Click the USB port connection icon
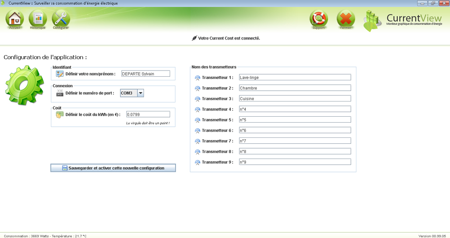The image size is (450, 238). pos(60,93)
